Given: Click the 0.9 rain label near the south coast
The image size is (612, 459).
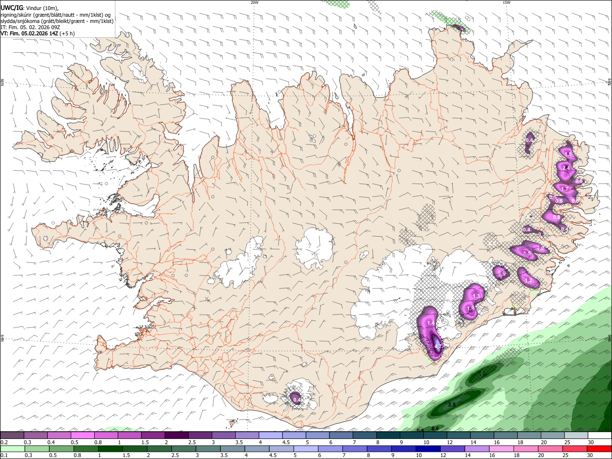Looking at the screenshot, I should click(x=435, y=428).
